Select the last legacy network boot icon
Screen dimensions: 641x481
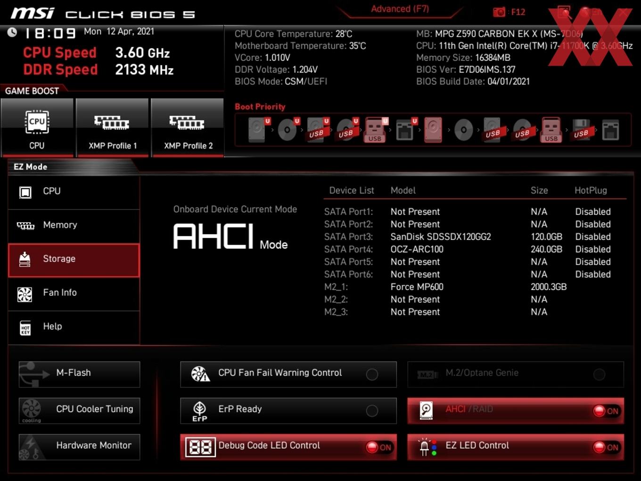coord(610,130)
